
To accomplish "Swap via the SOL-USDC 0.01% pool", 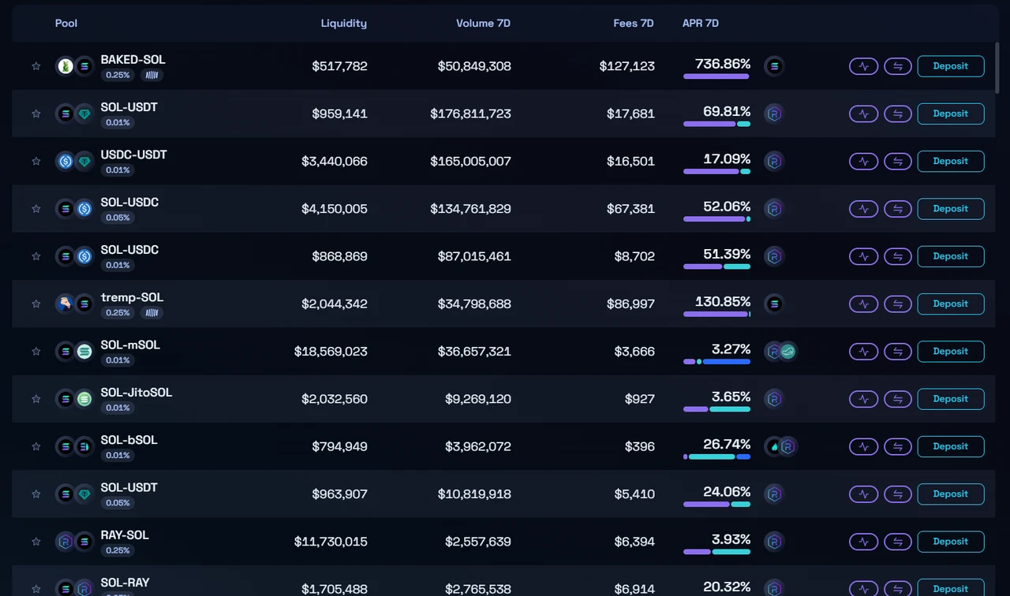I will 898,256.
